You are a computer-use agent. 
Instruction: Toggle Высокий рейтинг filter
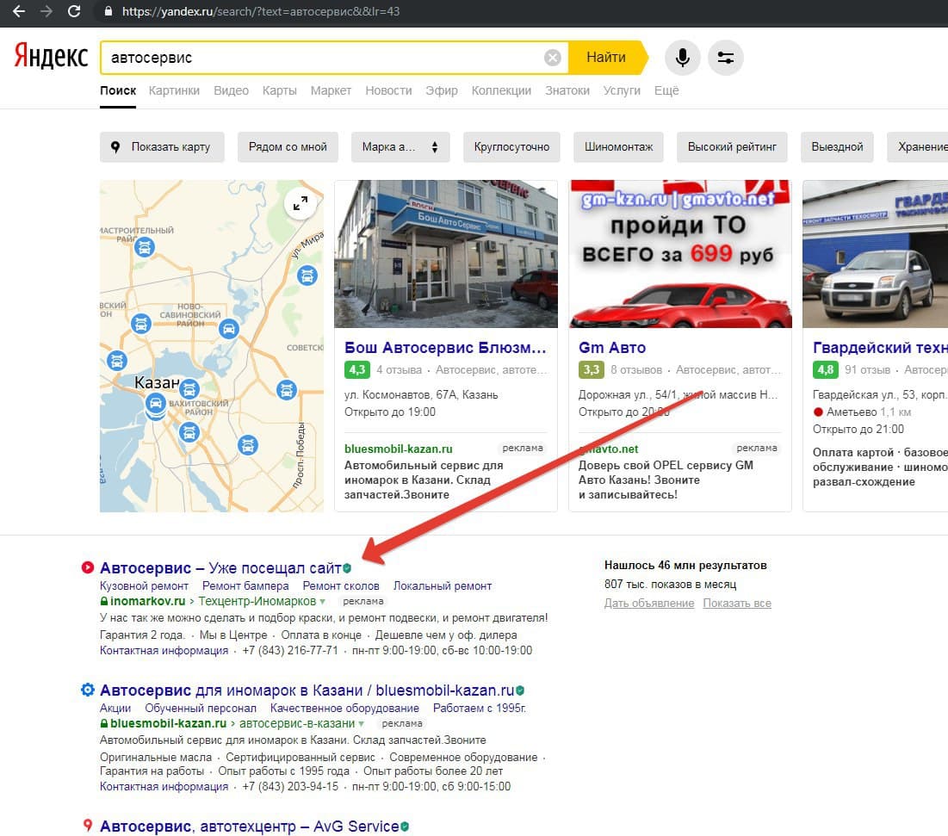click(x=732, y=147)
